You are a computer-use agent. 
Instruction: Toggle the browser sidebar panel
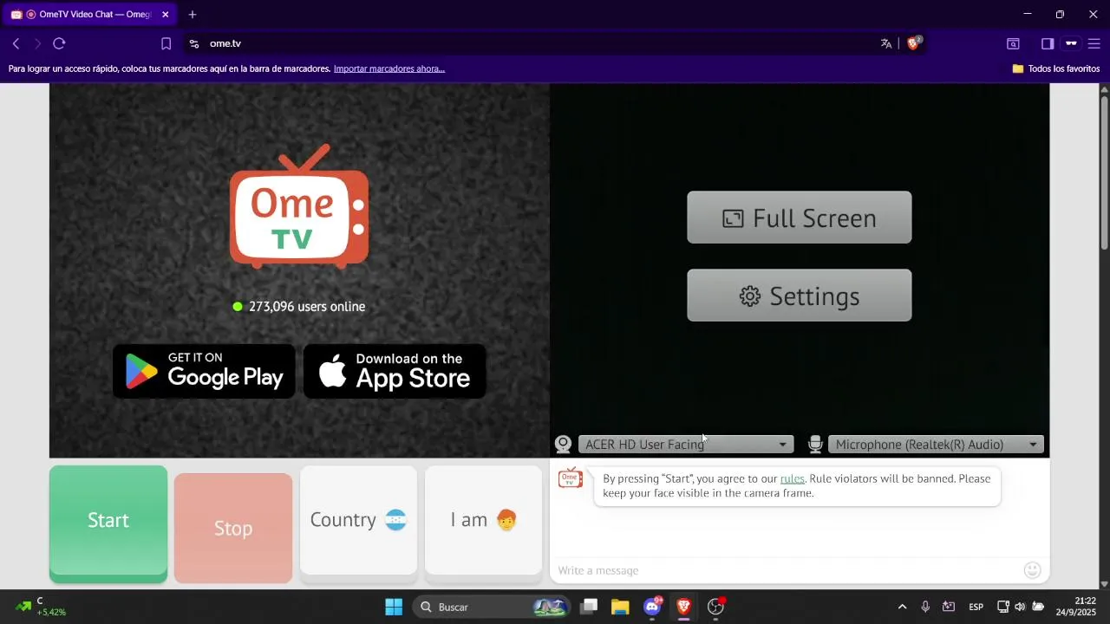click(x=1048, y=43)
